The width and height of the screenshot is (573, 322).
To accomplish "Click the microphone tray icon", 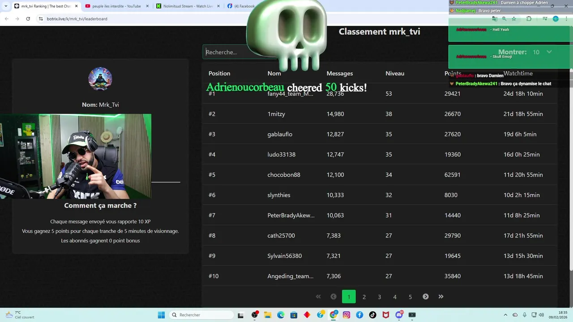I will [x=525, y=315].
